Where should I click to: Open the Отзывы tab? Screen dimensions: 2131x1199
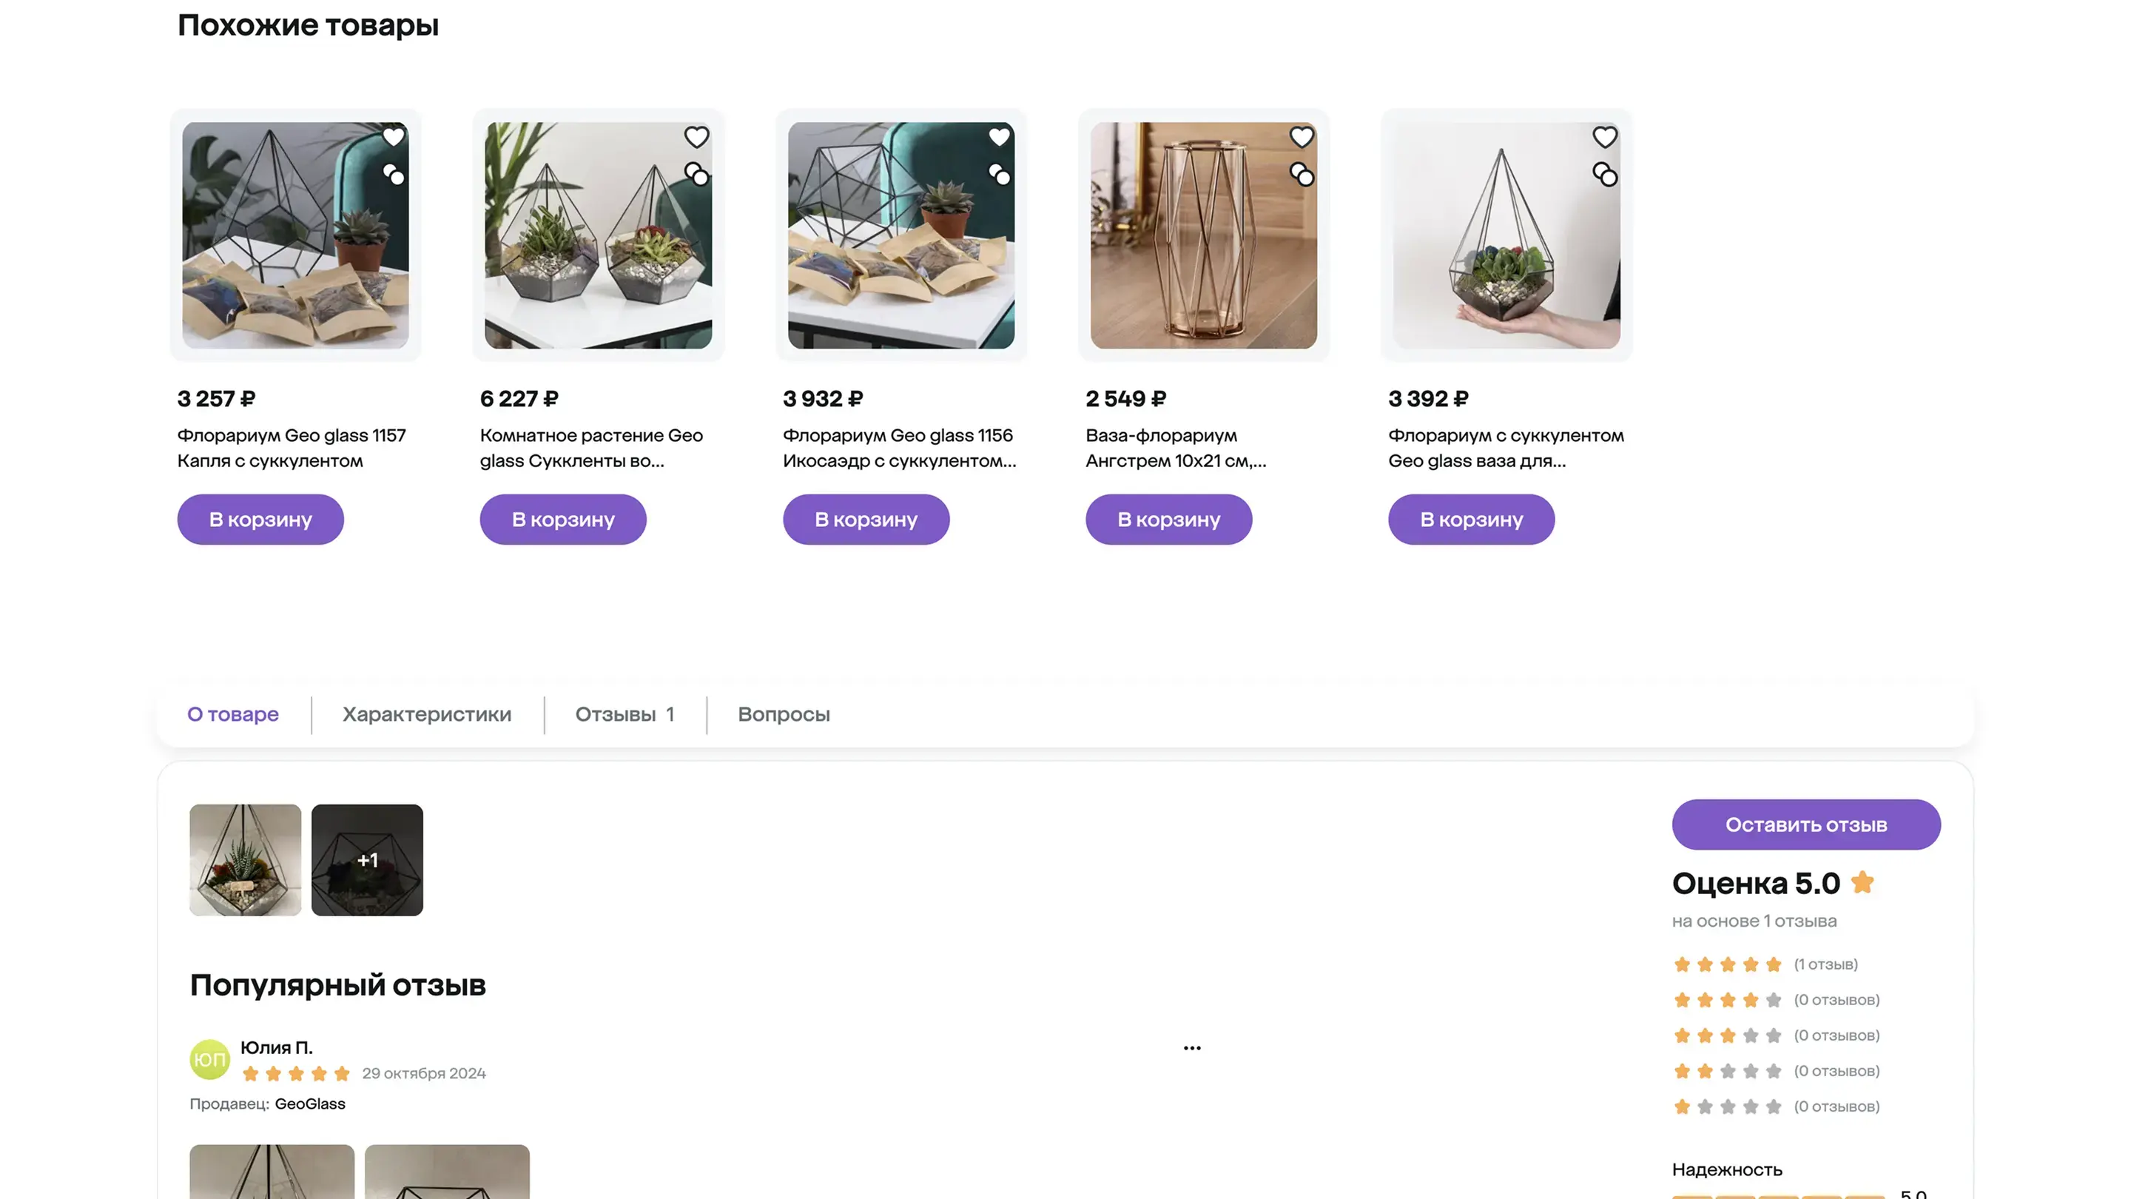tap(625, 714)
